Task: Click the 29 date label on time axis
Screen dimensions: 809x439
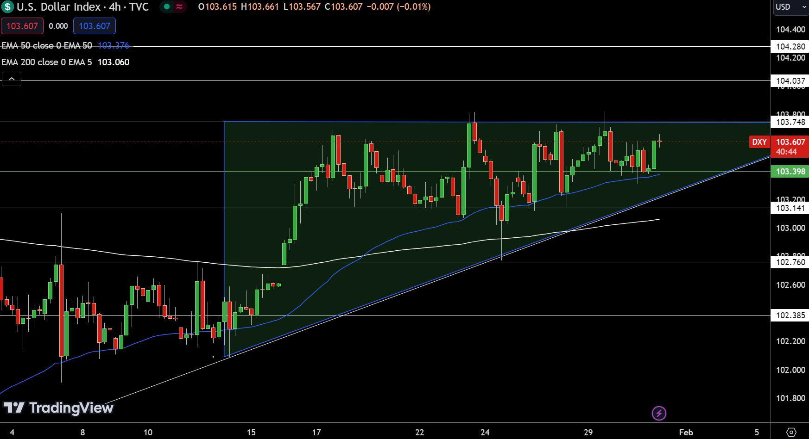Action: tap(588, 432)
